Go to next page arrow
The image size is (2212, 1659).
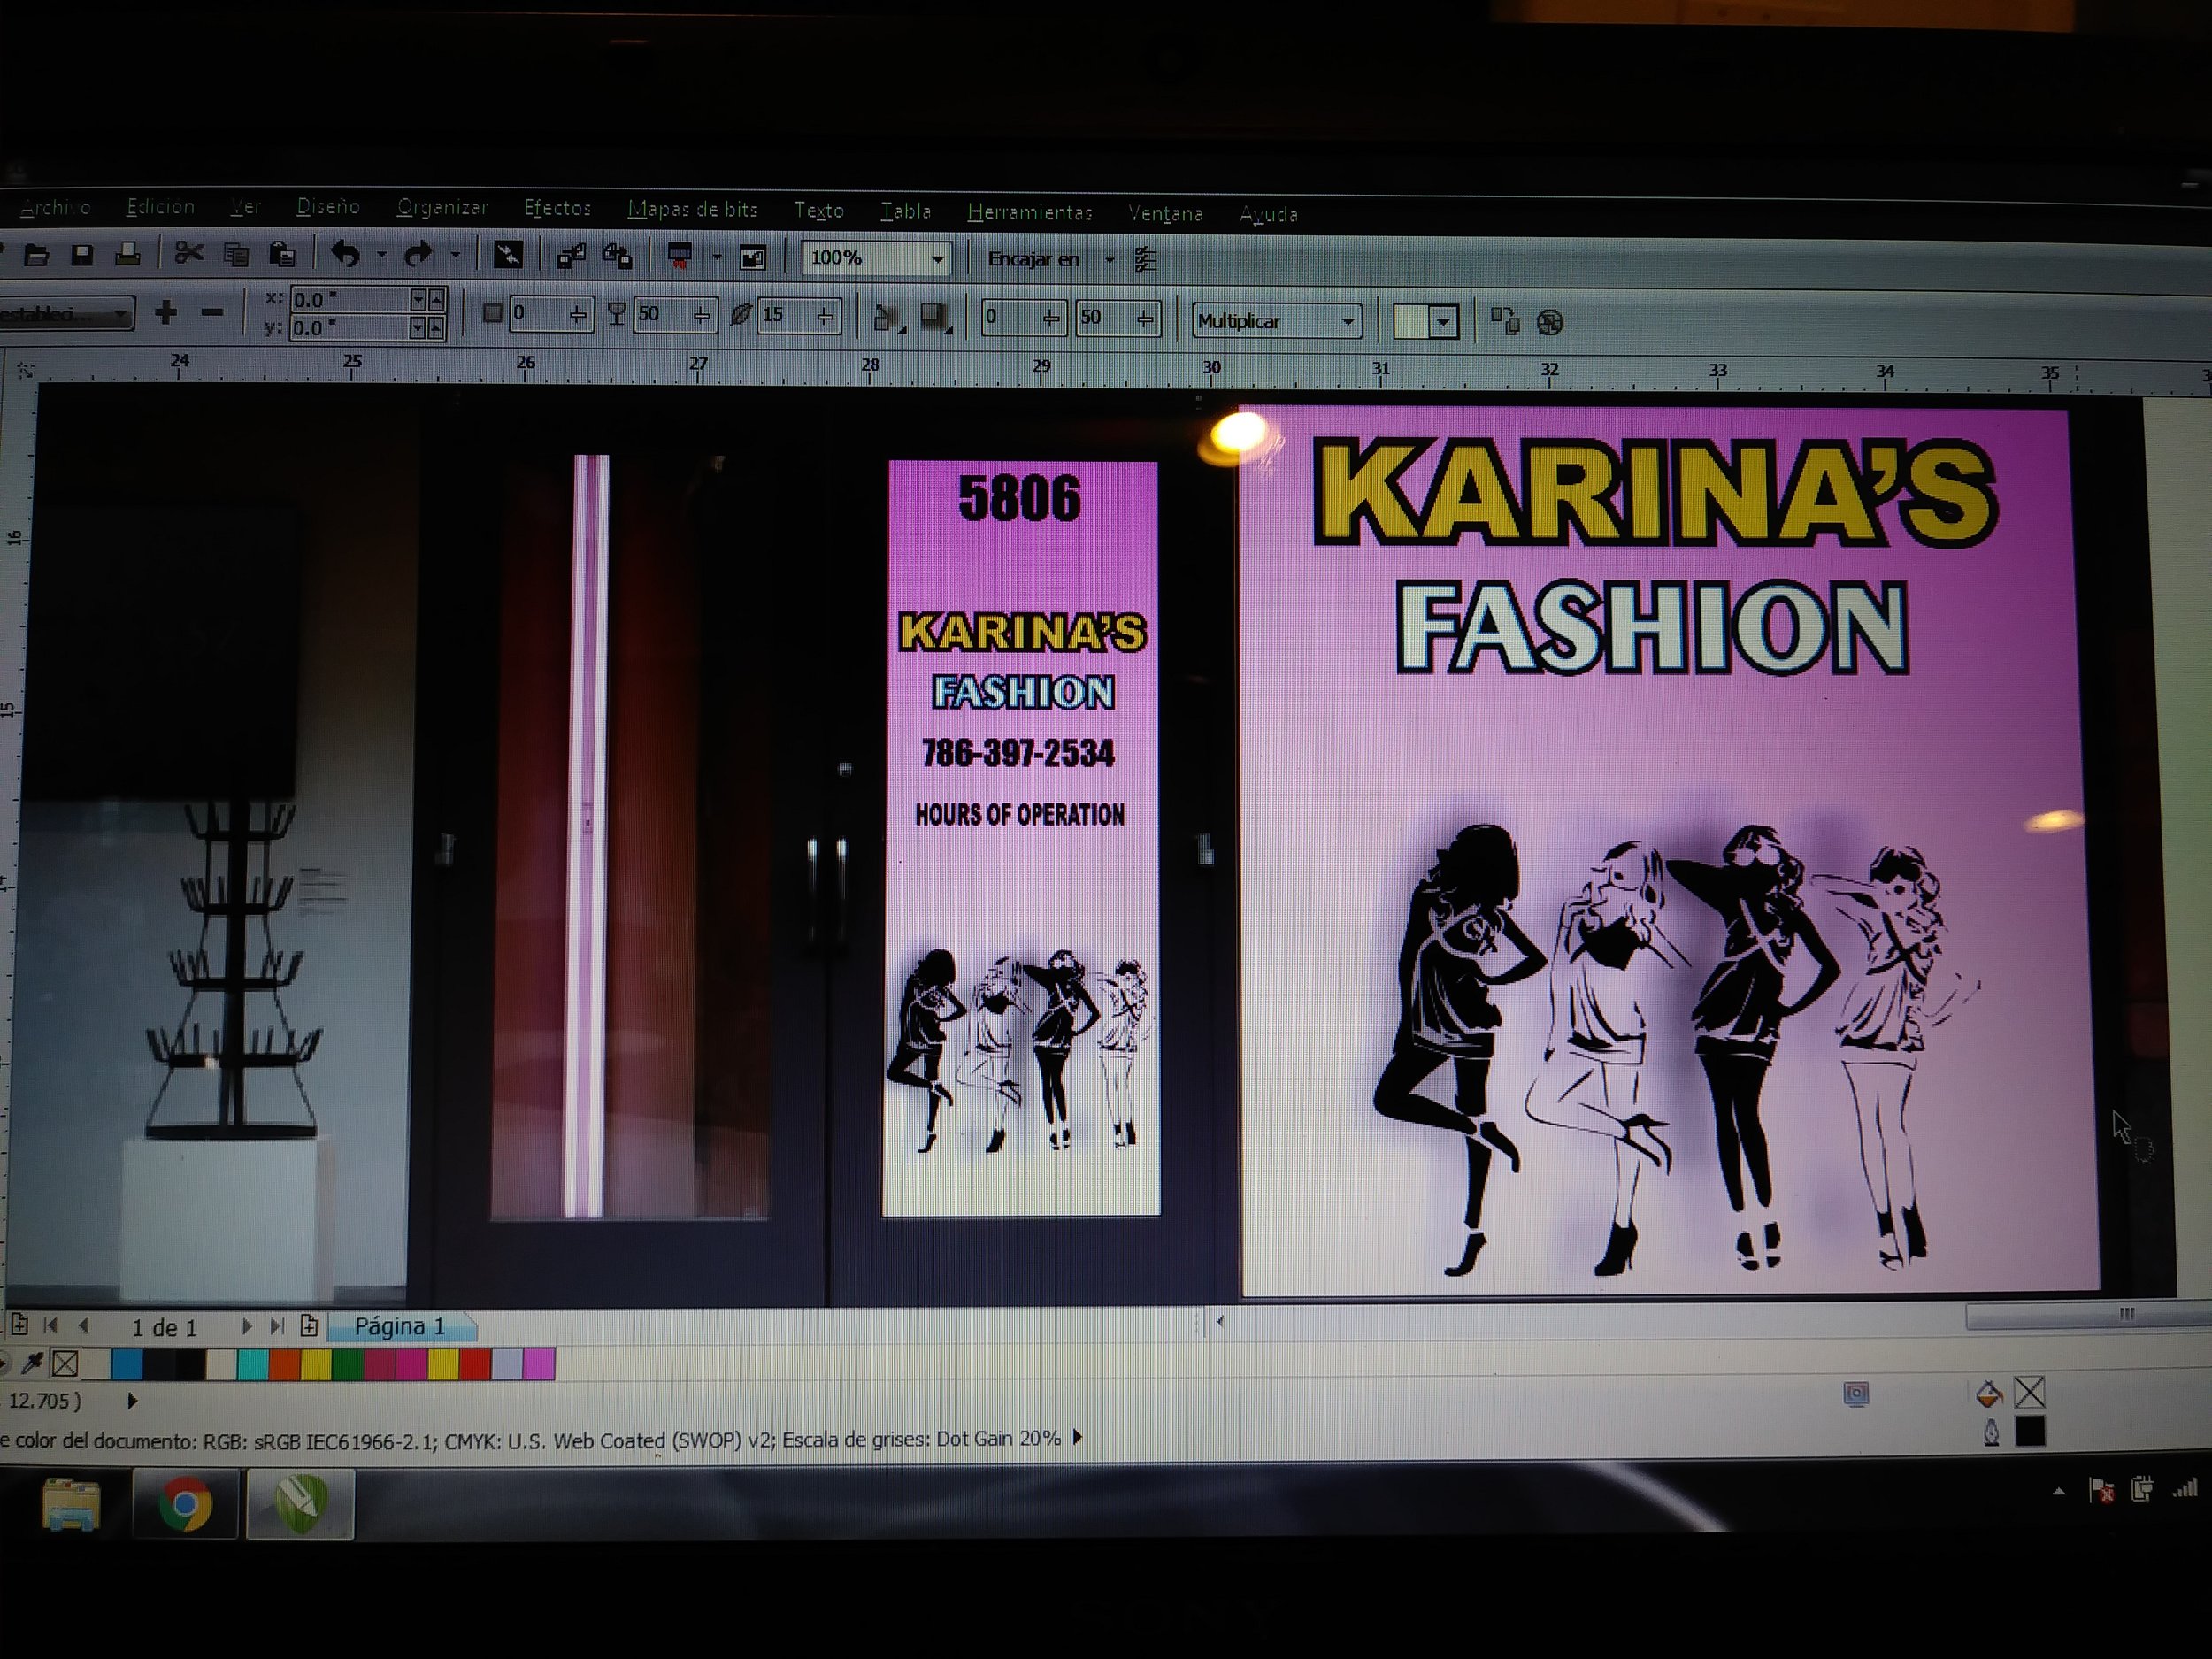click(x=246, y=1326)
